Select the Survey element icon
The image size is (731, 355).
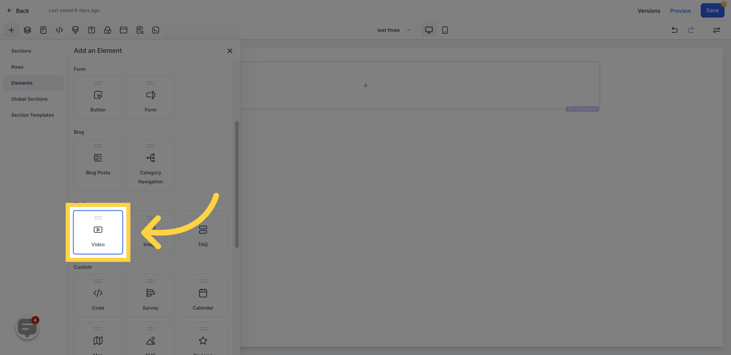coord(150,294)
